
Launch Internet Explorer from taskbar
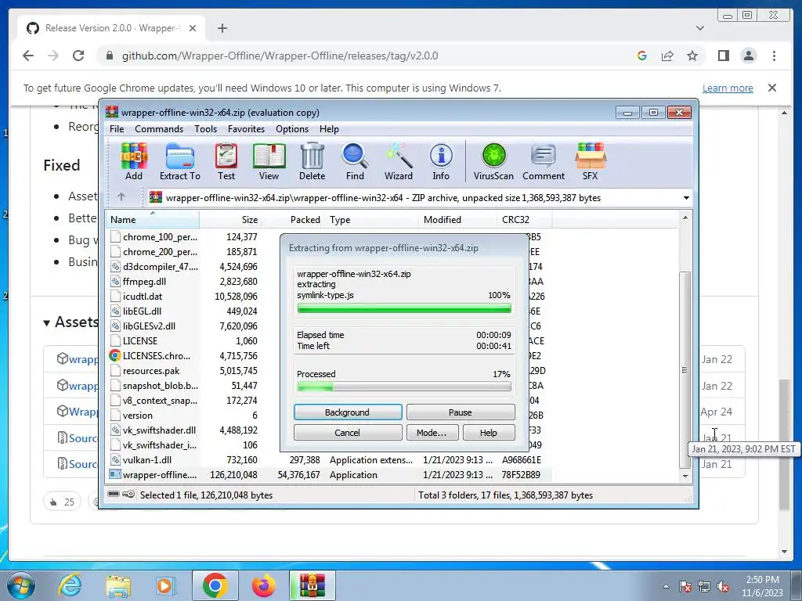(x=70, y=585)
